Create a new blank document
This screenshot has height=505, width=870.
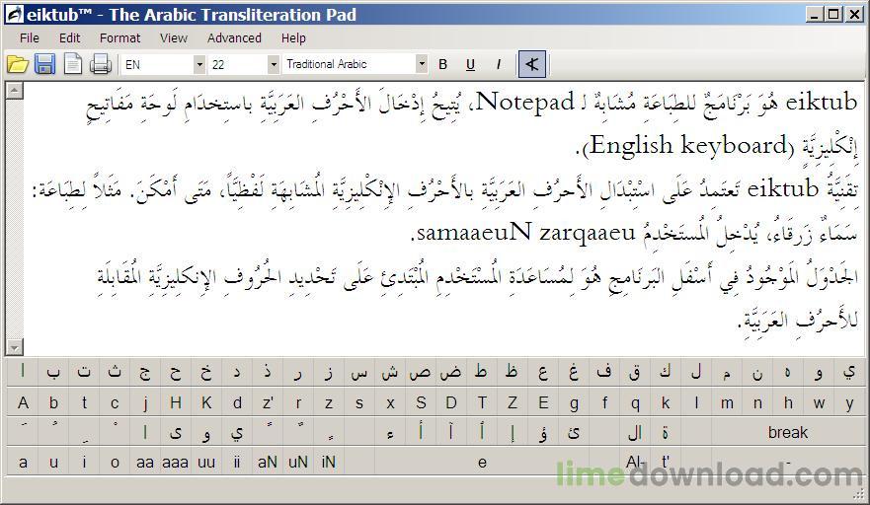click(x=73, y=64)
